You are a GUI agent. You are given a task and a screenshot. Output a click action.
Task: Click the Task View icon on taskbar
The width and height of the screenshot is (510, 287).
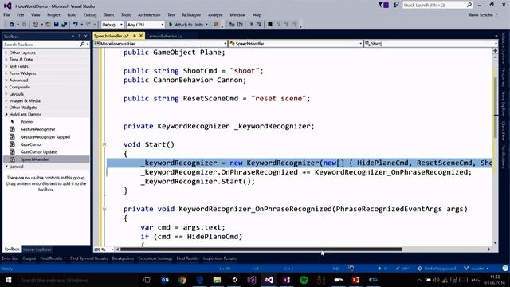pyautogui.click(x=147, y=280)
